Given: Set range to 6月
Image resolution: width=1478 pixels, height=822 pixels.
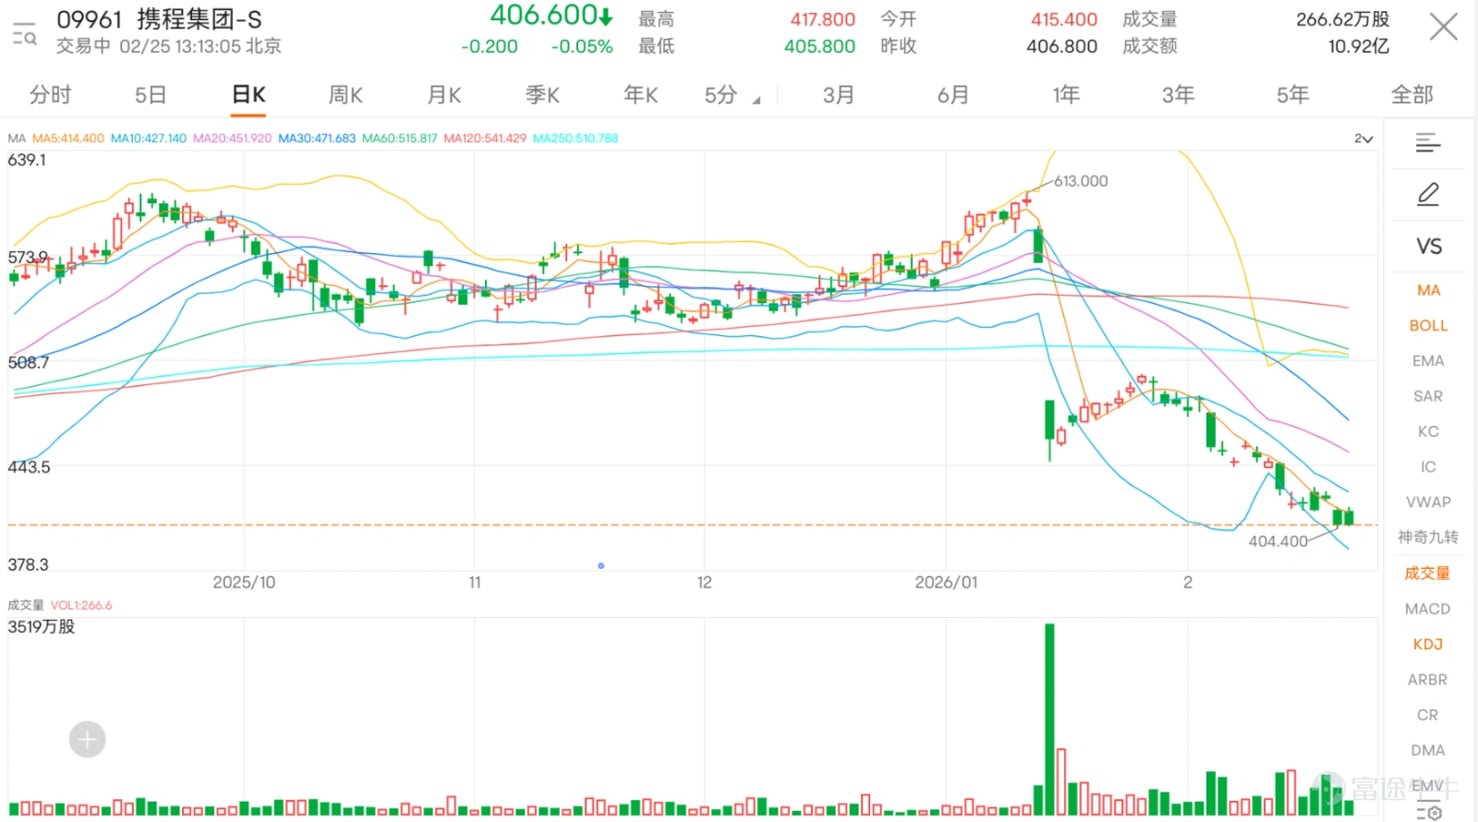Looking at the screenshot, I should click(953, 94).
